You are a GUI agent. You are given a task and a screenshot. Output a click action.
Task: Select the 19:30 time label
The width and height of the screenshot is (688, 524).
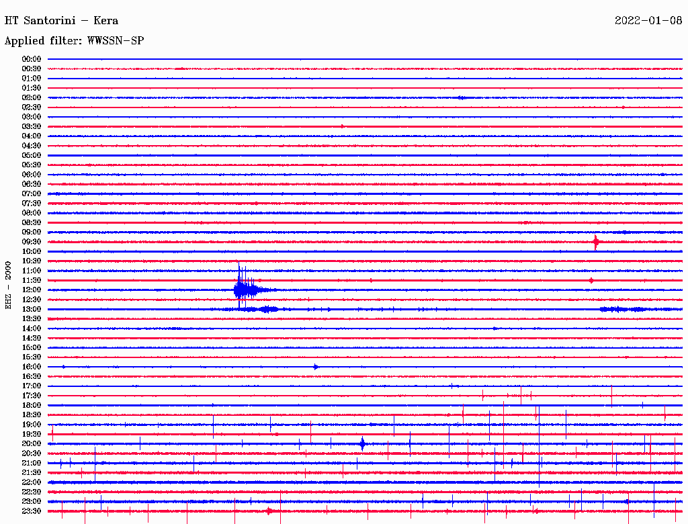coord(32,434)
